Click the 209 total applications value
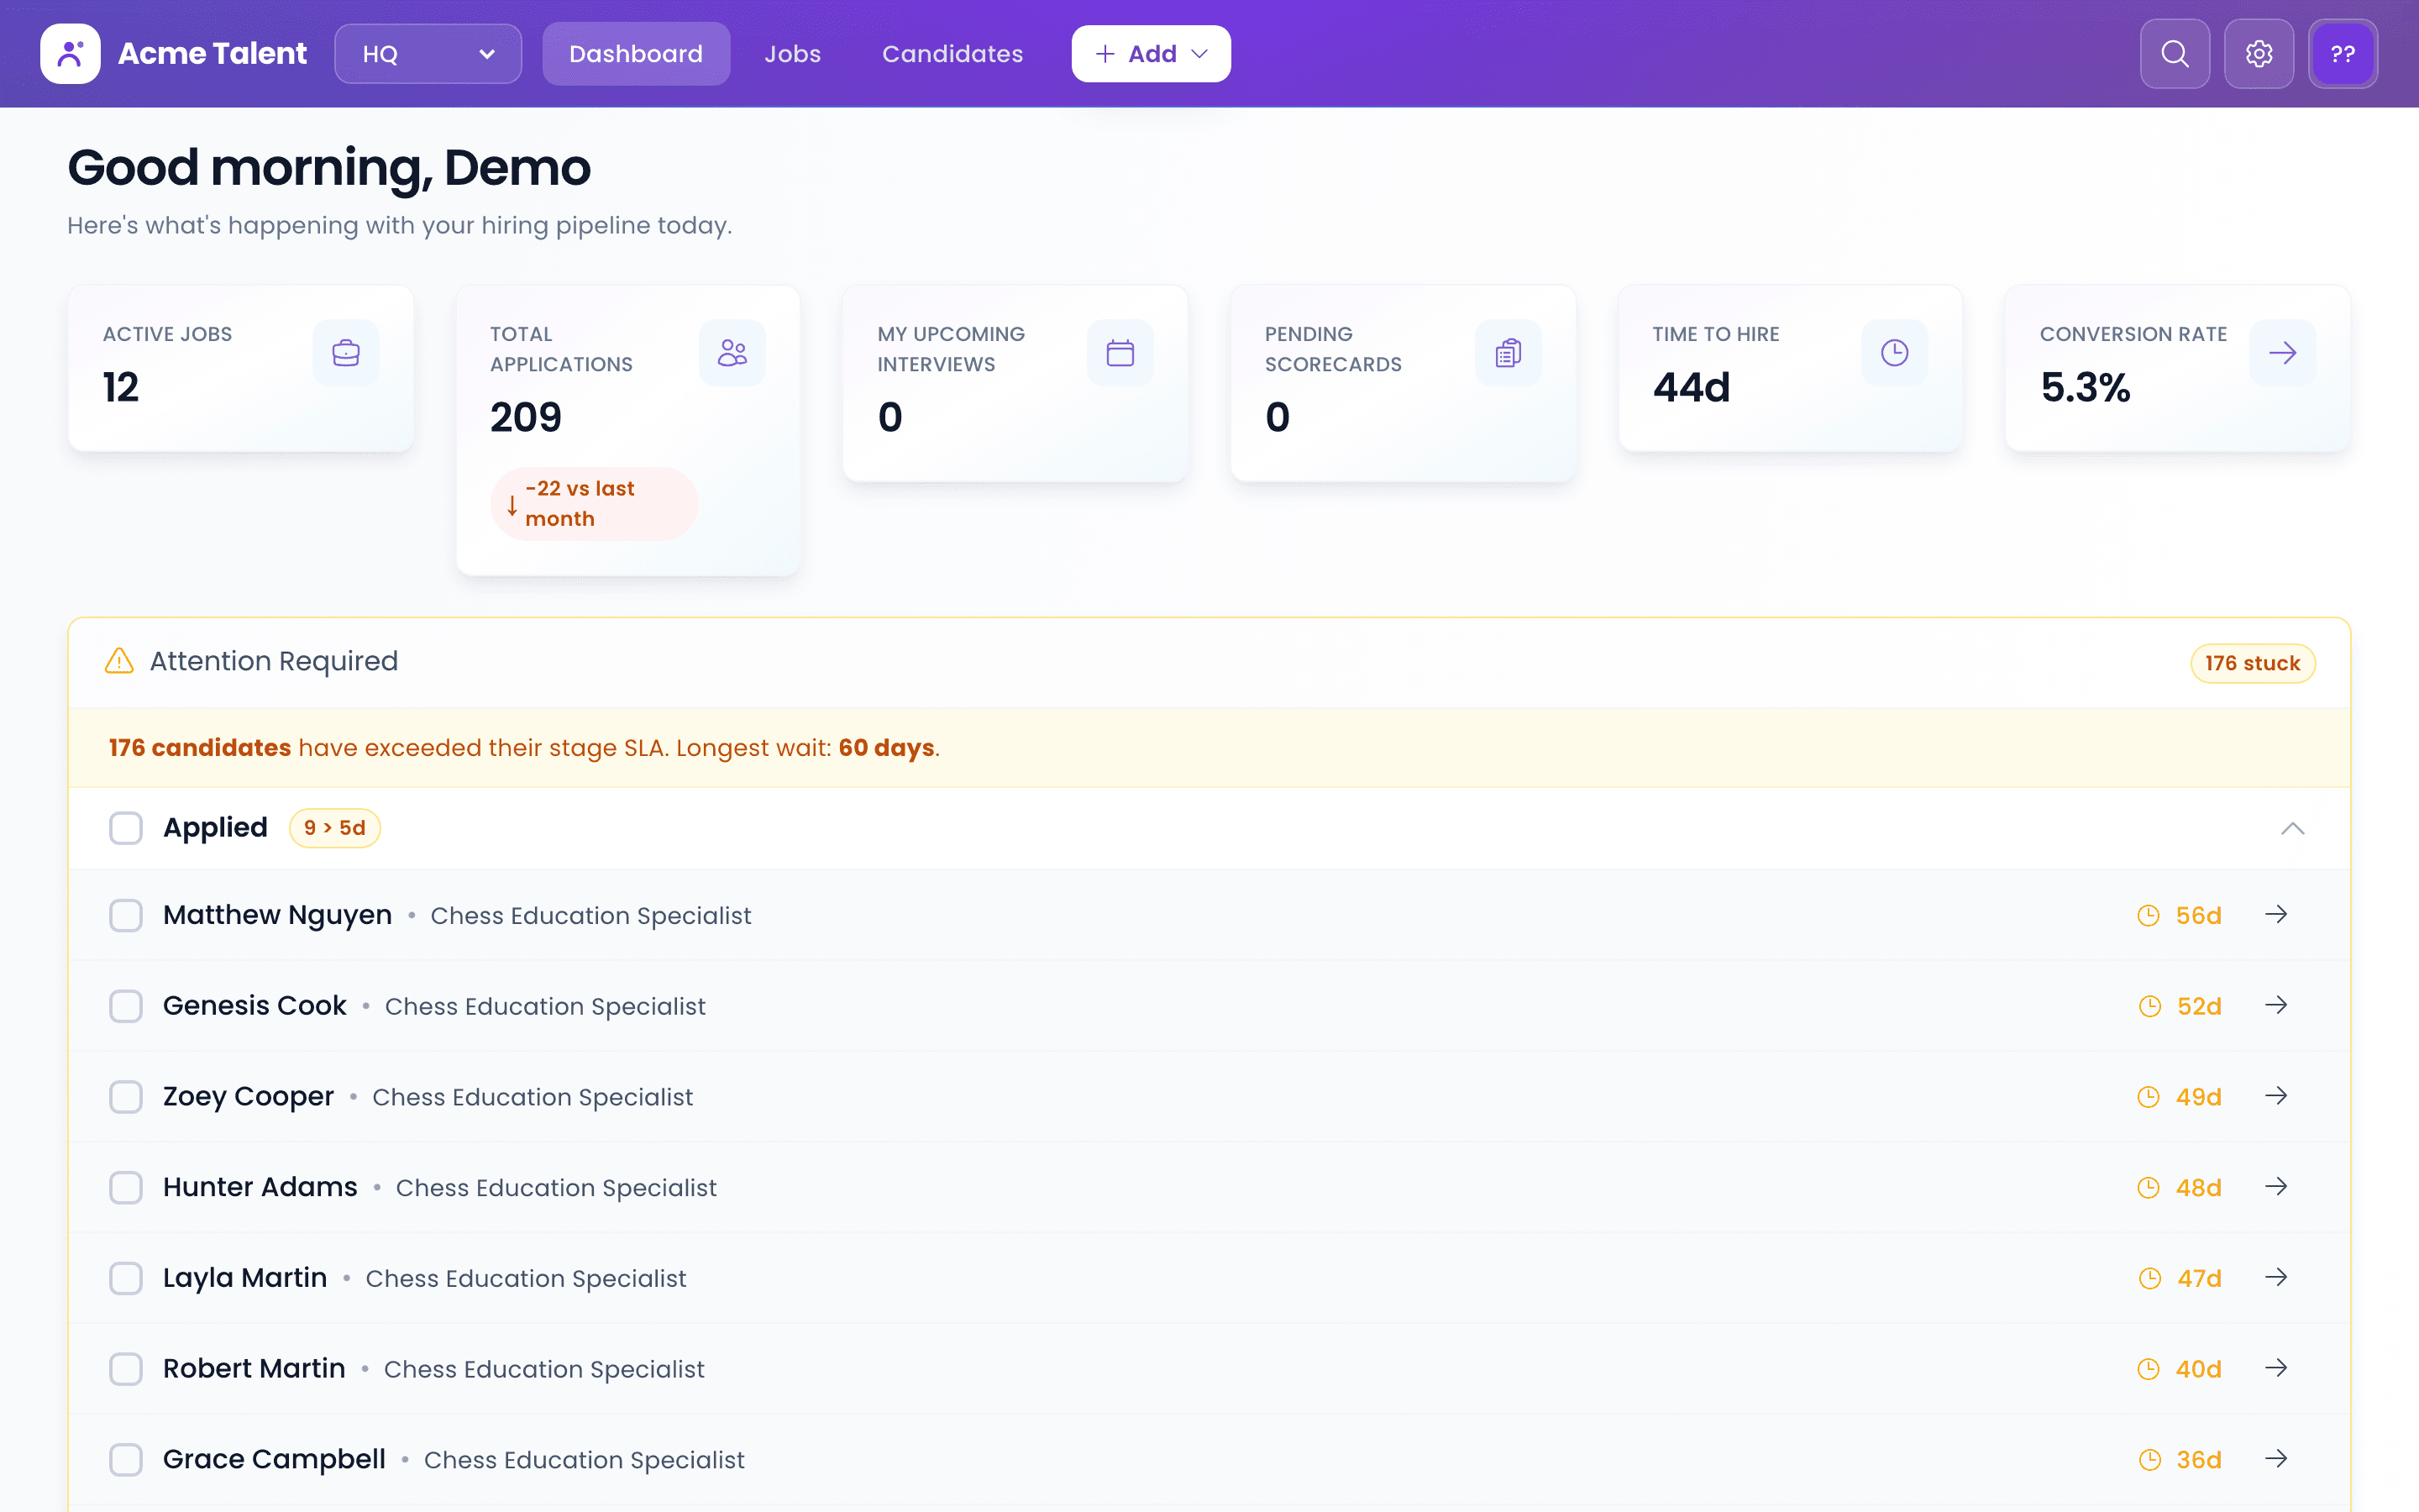The width and height of the screenshot is (2419, 1512). pyautogui.click(x=526, y=417)
